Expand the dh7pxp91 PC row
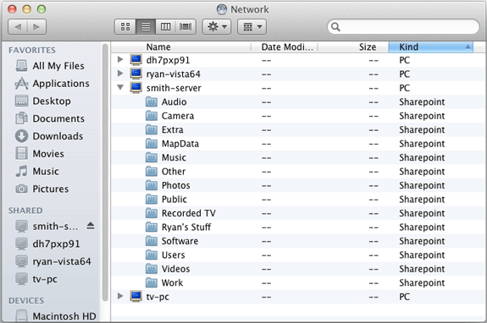The width and height of the screenshot is (487, 323). click(x=120, y=59)
